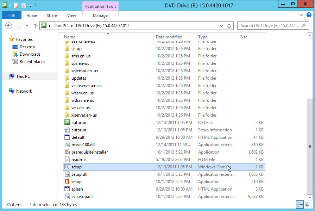
Task: Refresh the DVD Drive folder view
Action: [229, 26]
